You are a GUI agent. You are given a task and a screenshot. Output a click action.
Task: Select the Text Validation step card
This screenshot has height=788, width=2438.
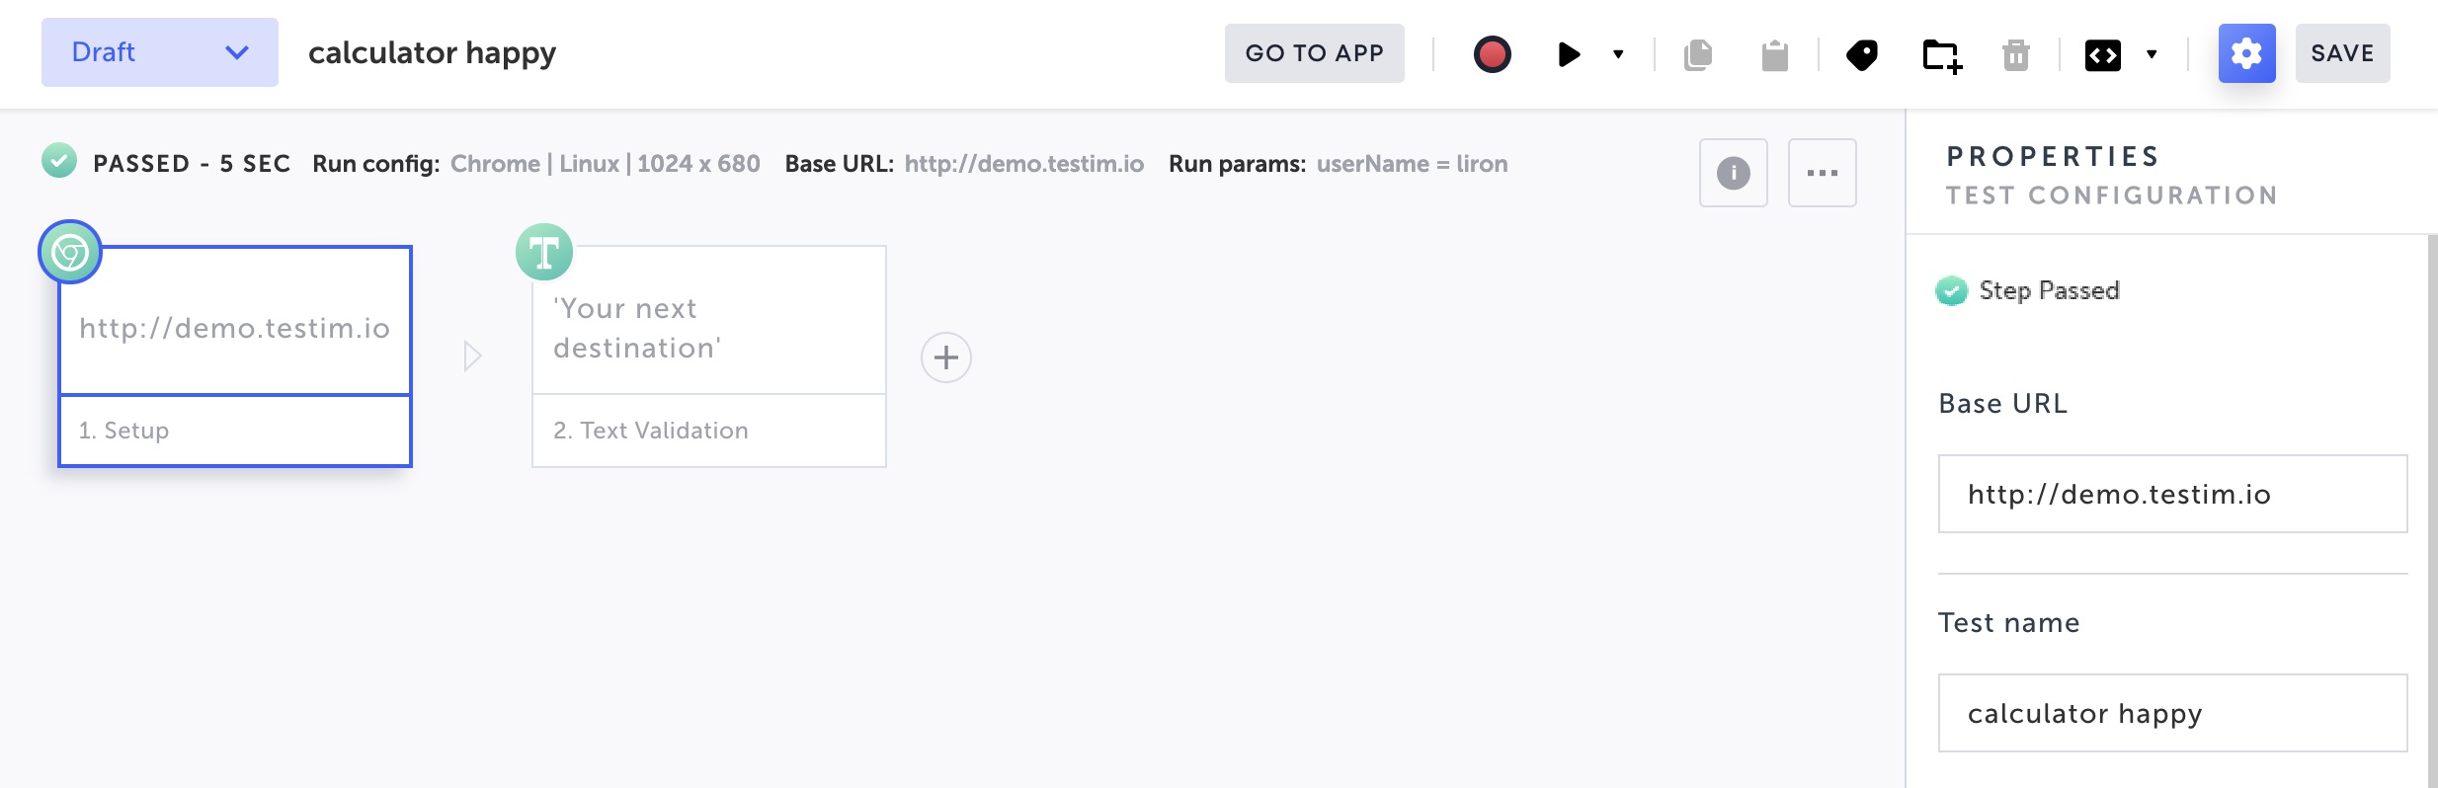pos(709,356)
